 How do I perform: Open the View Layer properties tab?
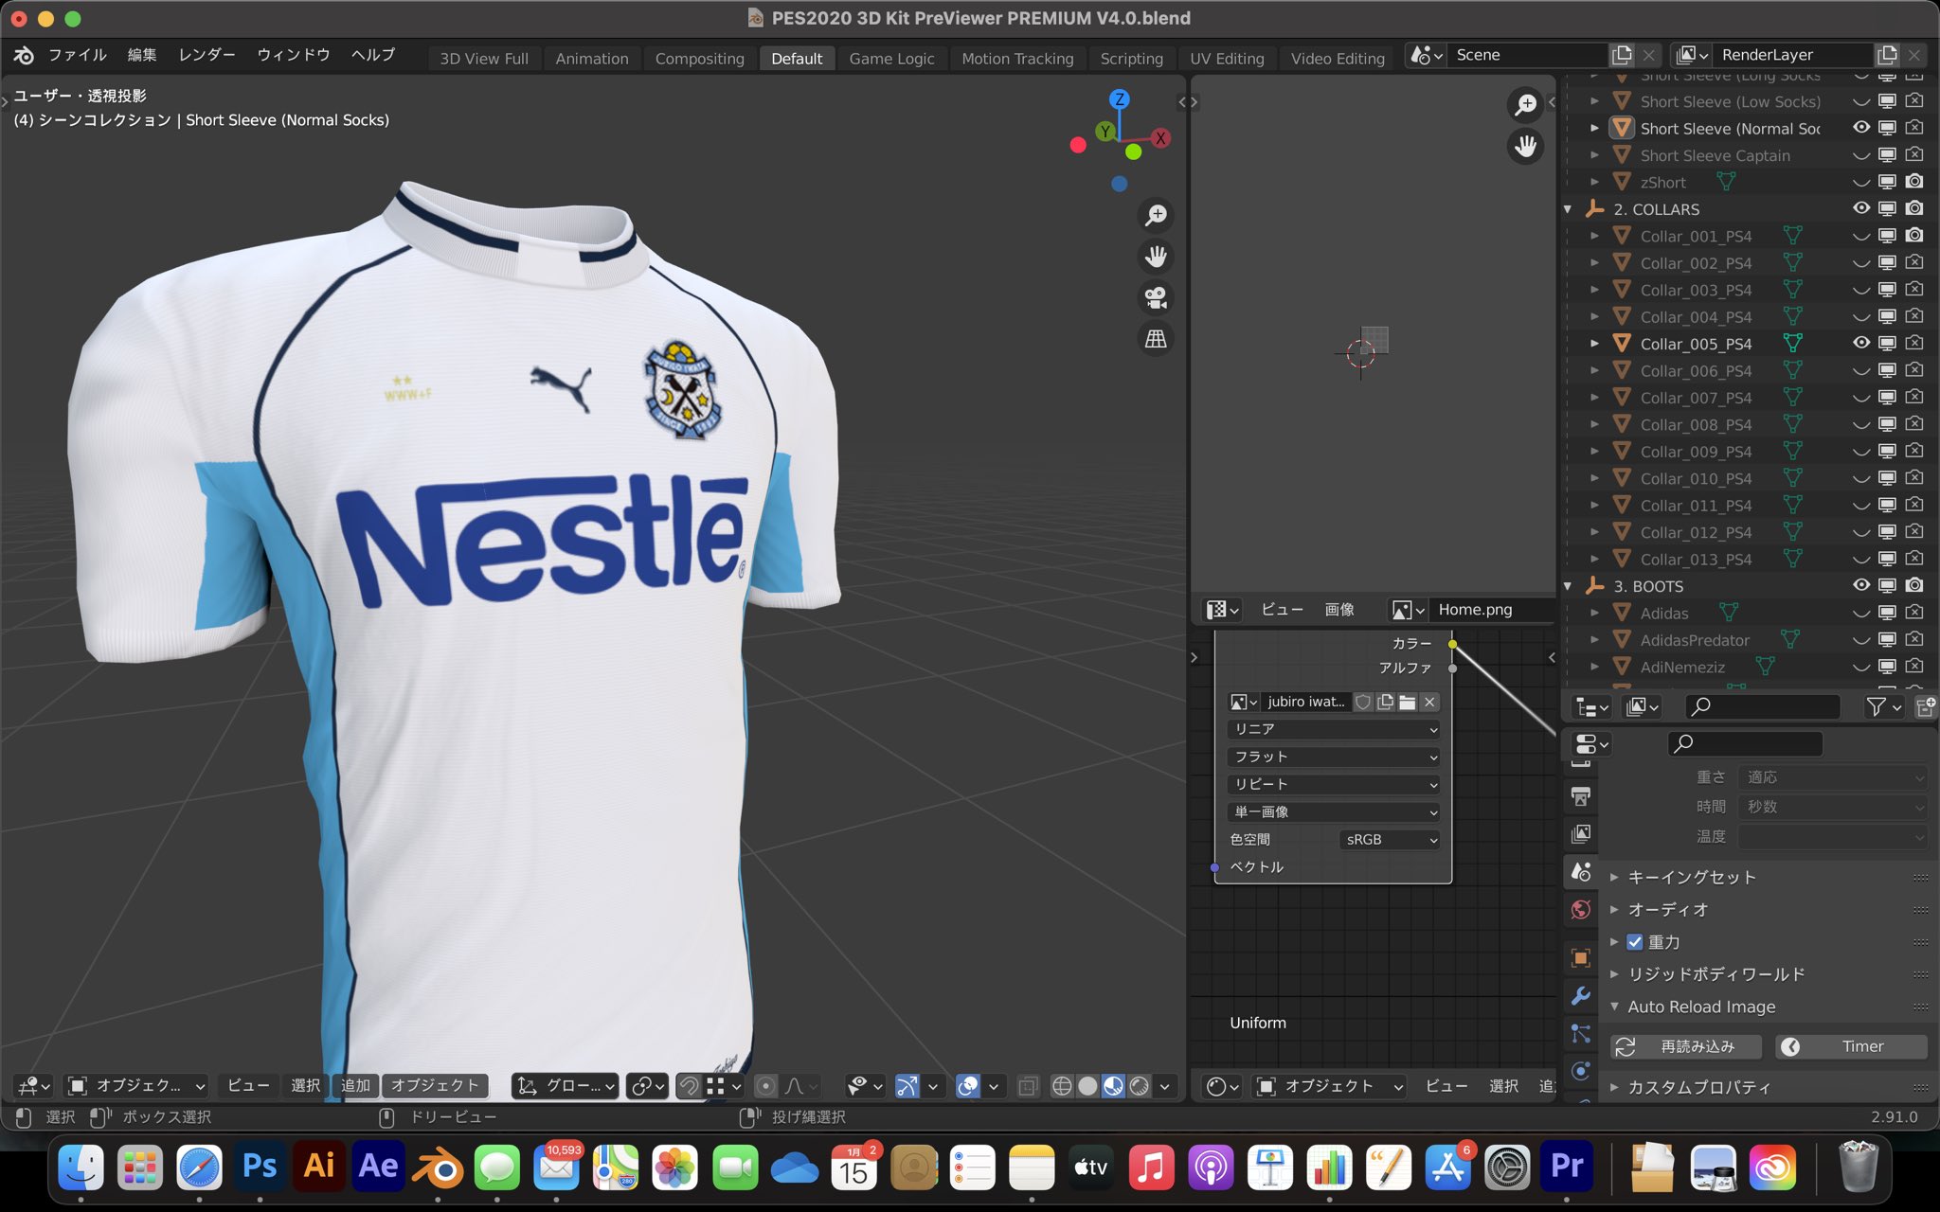1580,834
